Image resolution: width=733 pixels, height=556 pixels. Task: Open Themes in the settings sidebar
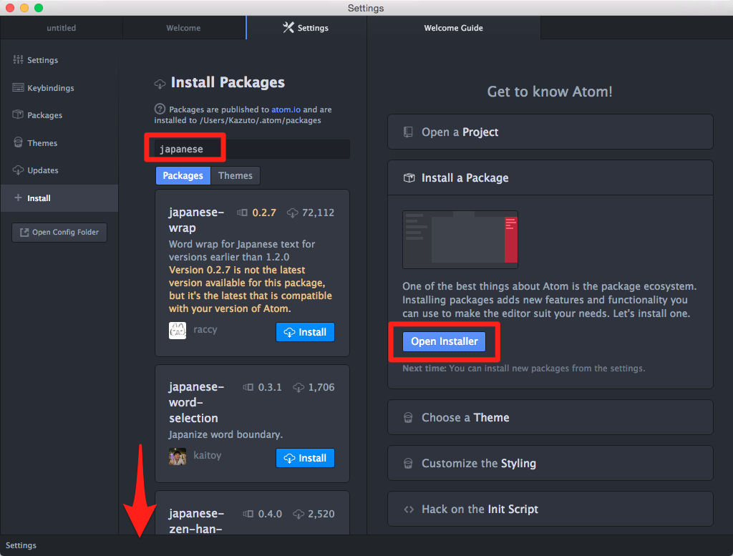click(x=59, y=143)
